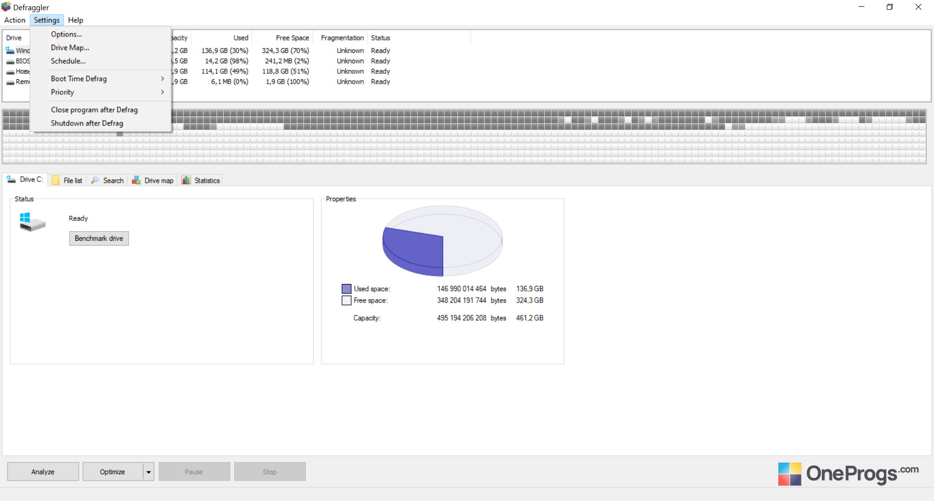Viewport: 934px width, 501px height.
Task: Toggle Close program after Defrag
Action: pyautogui.click(x=101, y=110)
